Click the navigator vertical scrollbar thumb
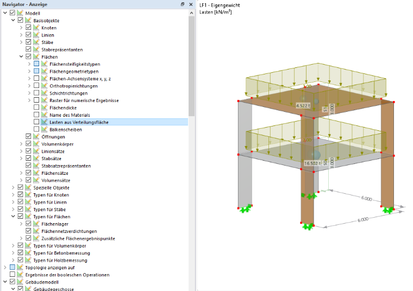The height and width of the screenshot is (291, 413). point(191,66)
